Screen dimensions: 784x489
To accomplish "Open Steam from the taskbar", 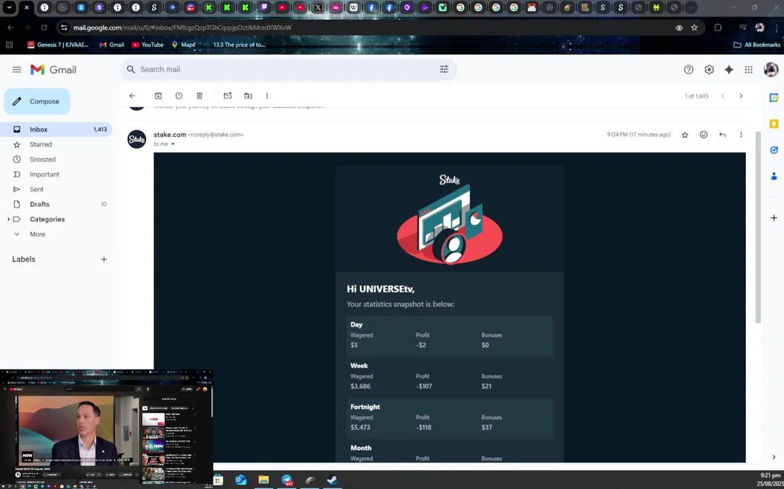I will (332, 480).
